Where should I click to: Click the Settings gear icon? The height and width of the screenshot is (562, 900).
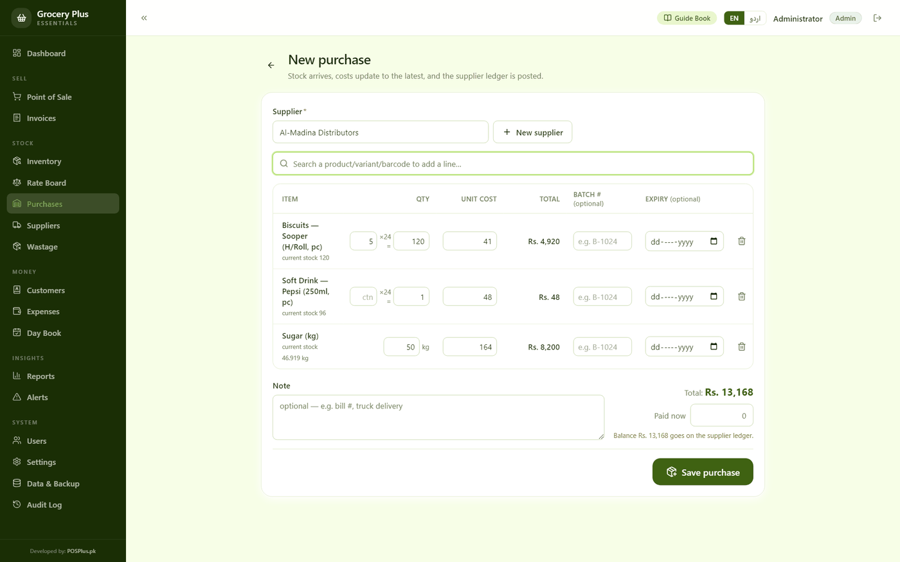click(x=17, y=462)
